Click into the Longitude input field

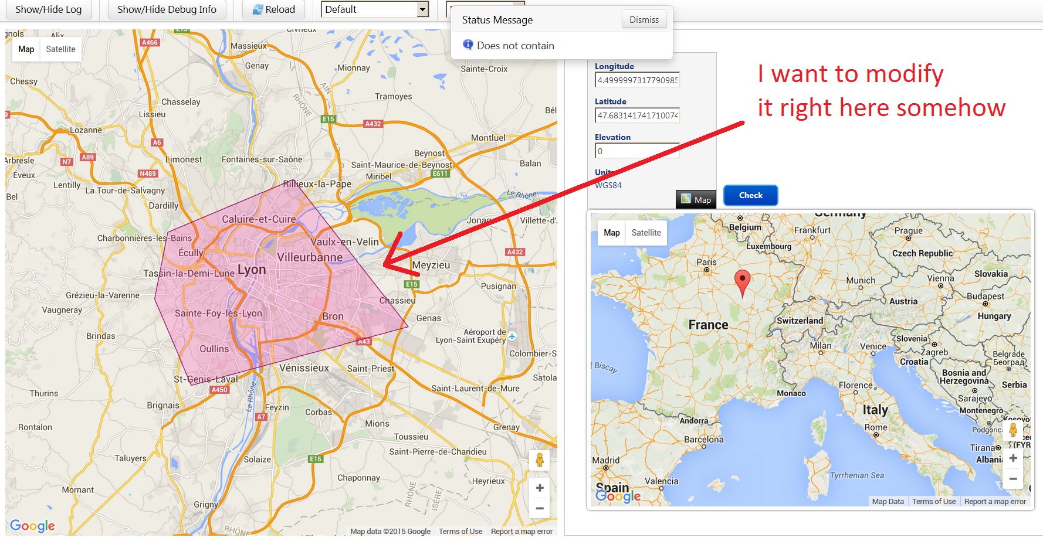(637, 80)
